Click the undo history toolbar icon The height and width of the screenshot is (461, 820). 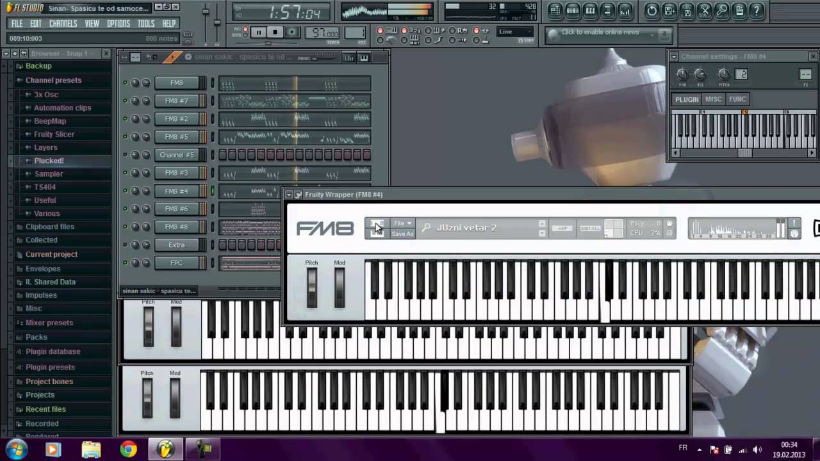pos(652,10)
